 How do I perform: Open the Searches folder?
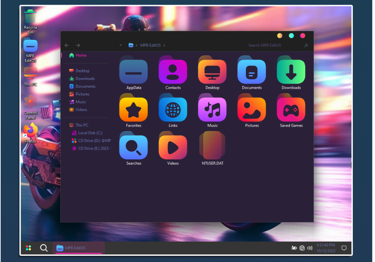click(x=134, y=148)
